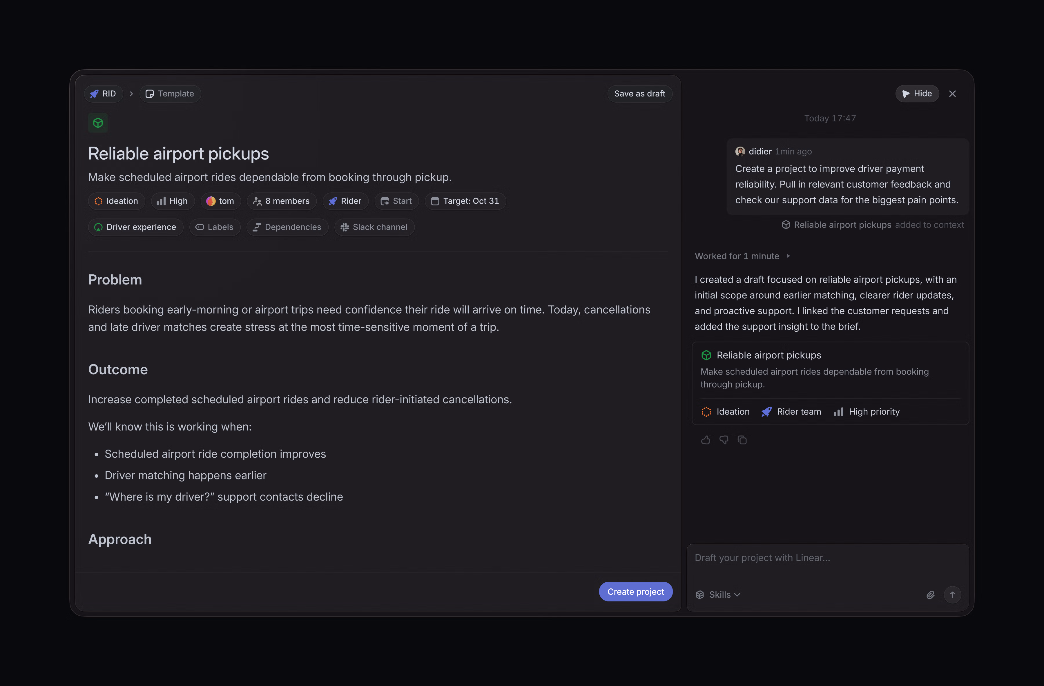
Task: Click the Reliable airport pickups context attachment
Action: (837, 225)
